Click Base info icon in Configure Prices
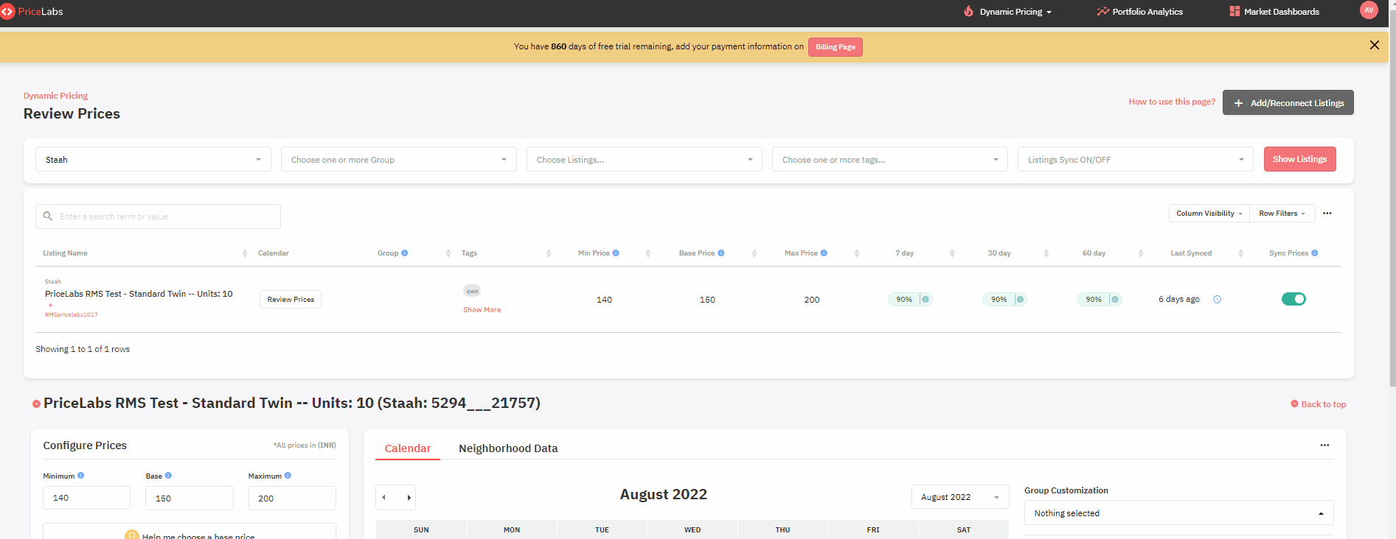The image size is (1396, 539). [x=168, y=476]
